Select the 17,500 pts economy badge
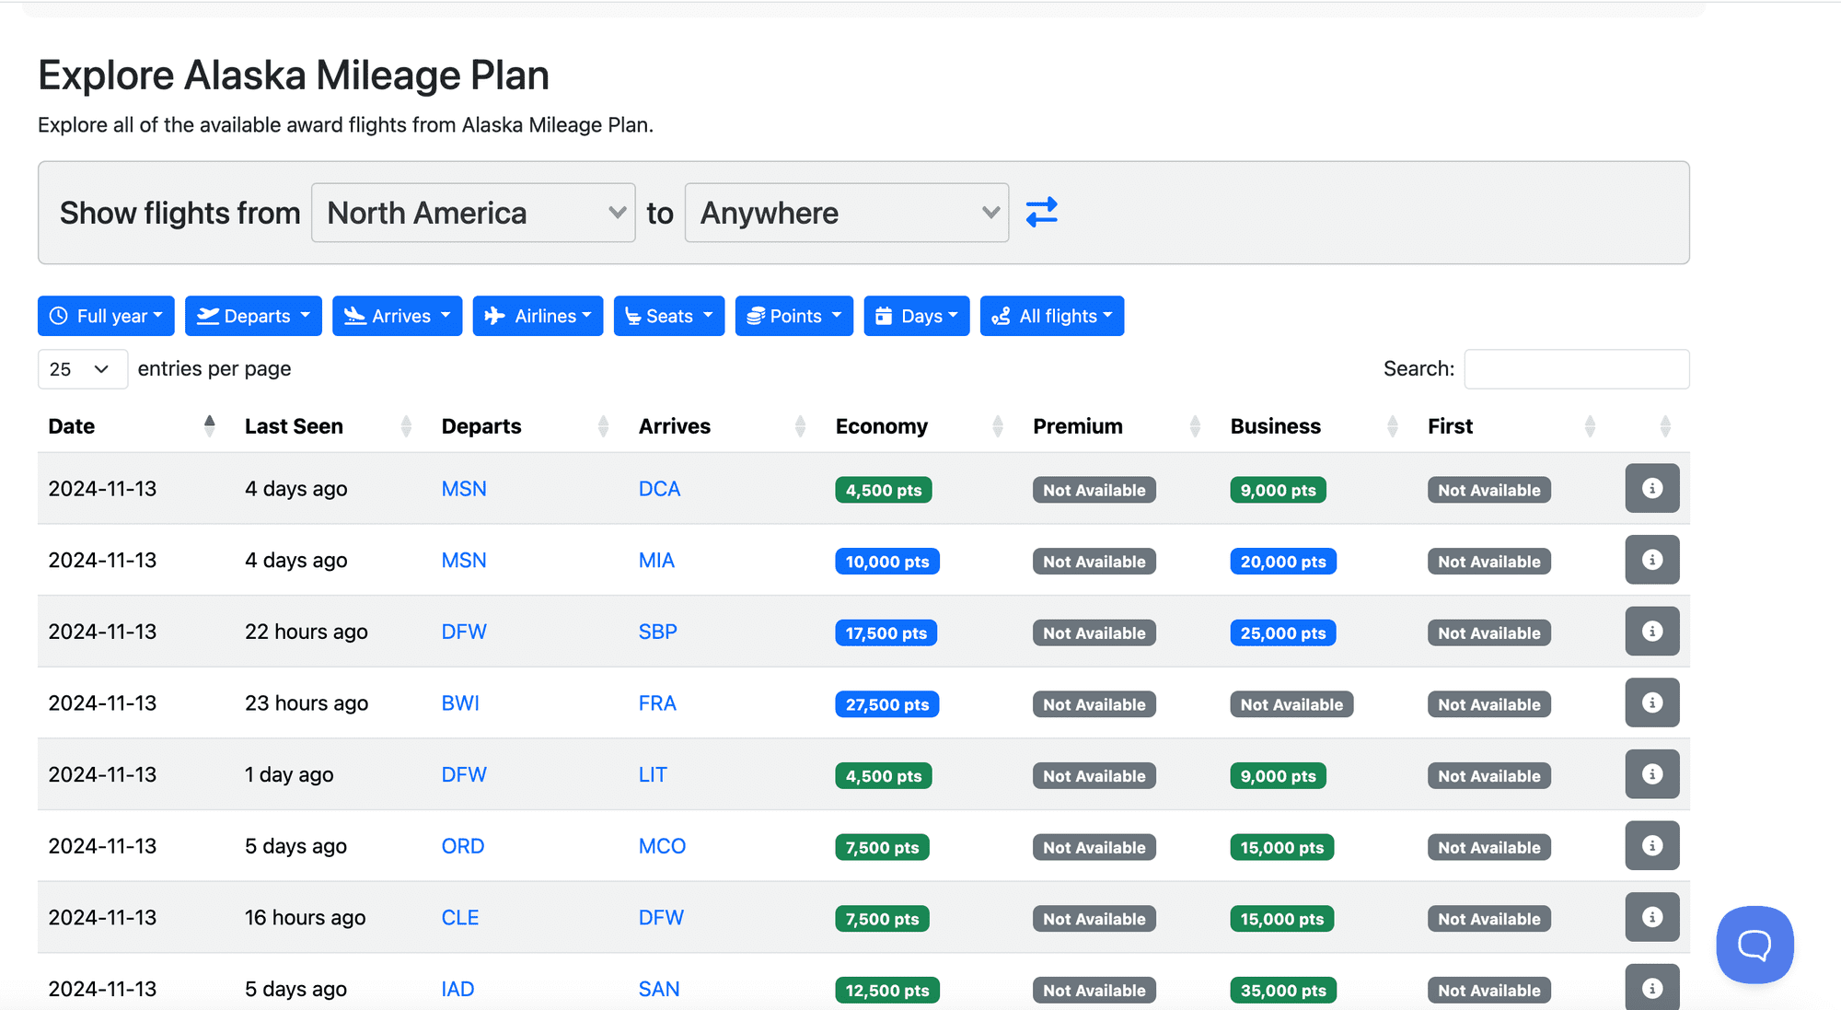 886,633
